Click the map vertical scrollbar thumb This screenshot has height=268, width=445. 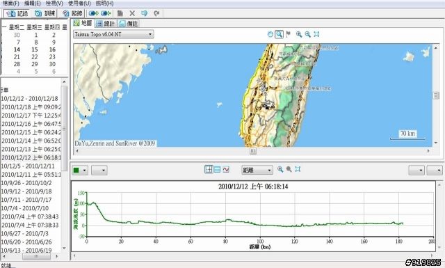(x=436, y=95)
